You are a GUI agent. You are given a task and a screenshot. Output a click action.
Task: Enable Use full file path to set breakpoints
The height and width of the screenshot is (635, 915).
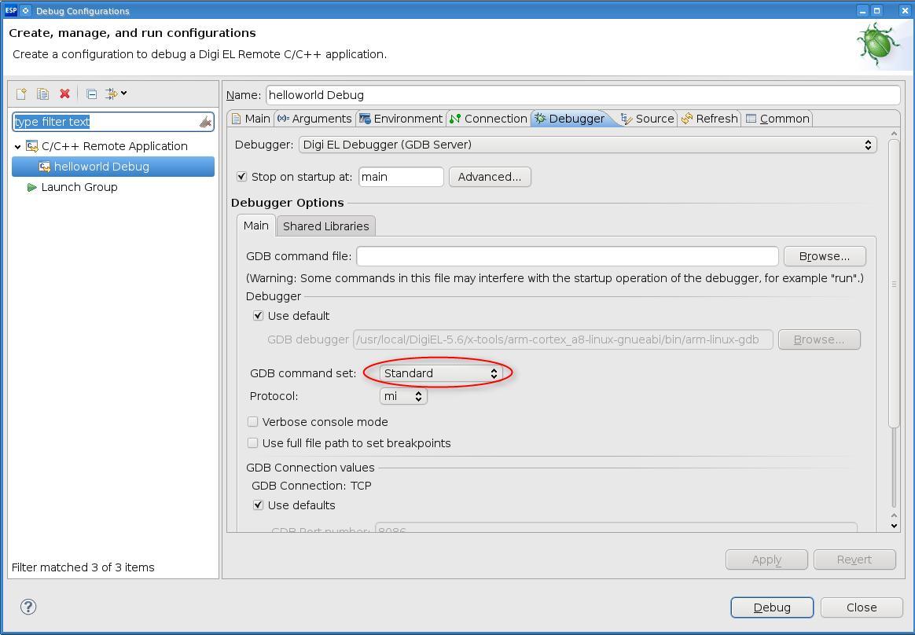[253, 443]
